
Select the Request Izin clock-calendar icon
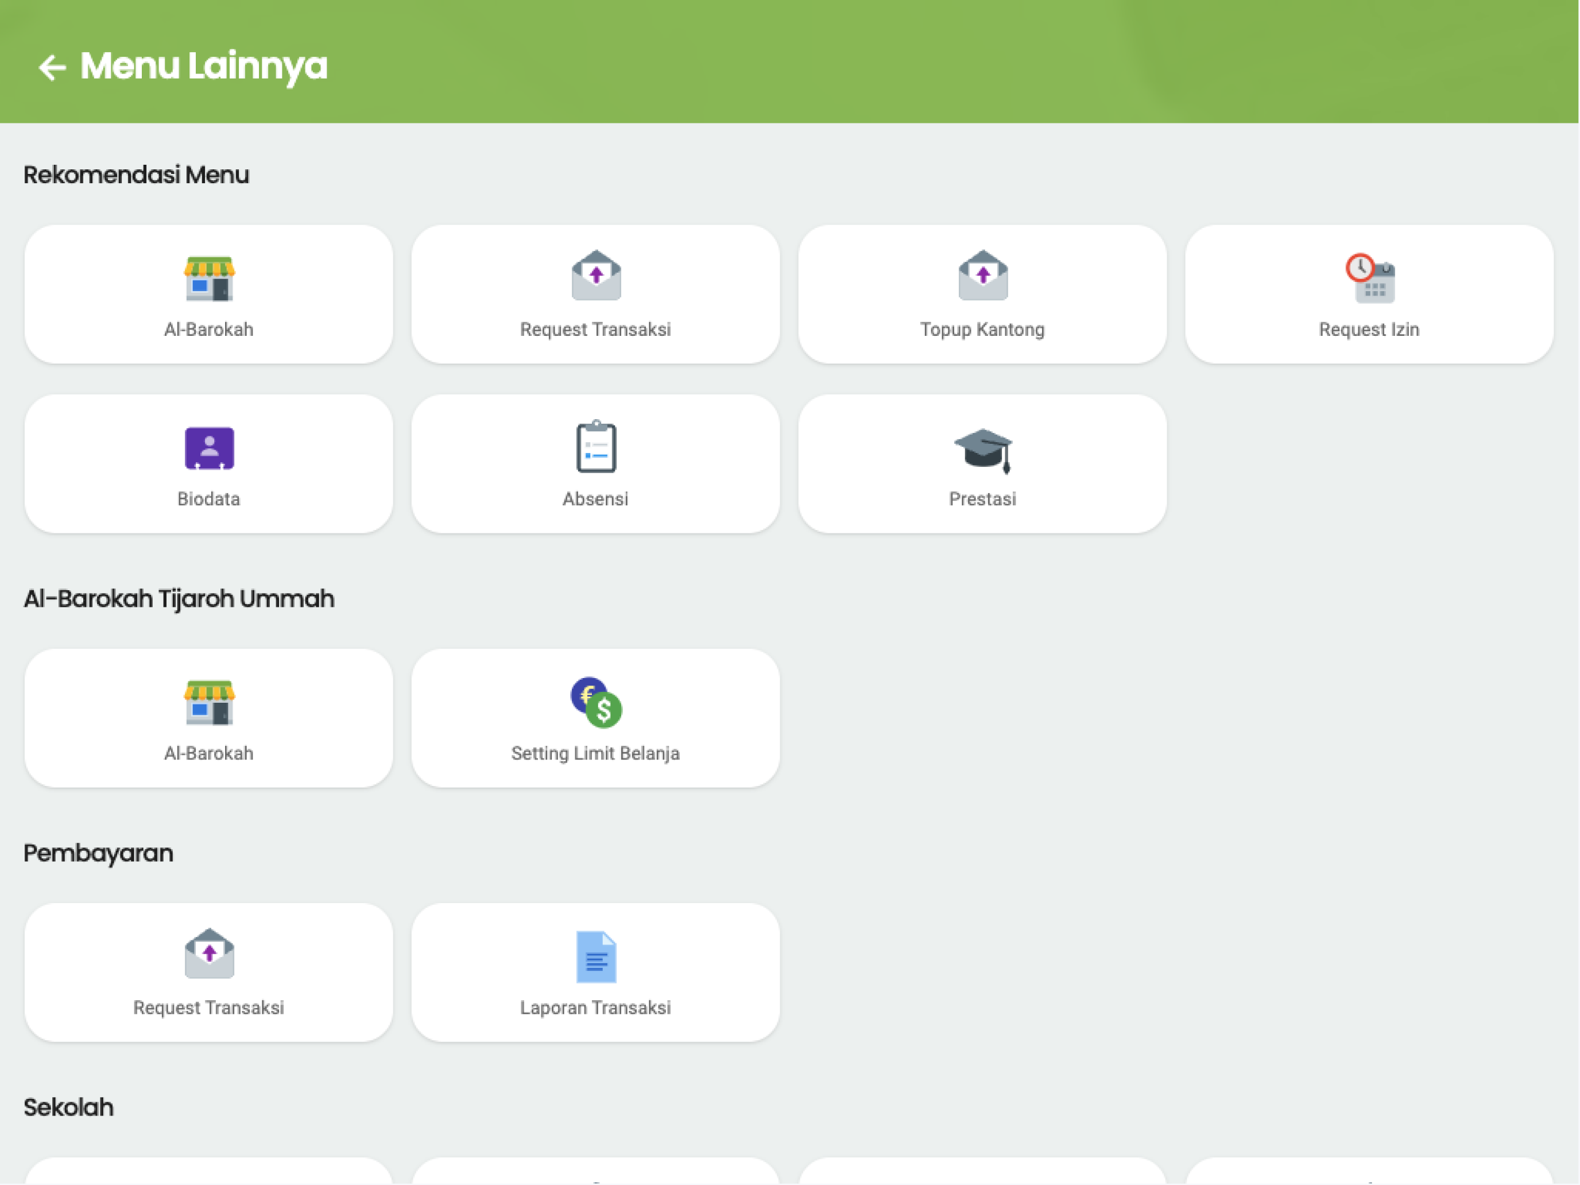click(1370, 278)
